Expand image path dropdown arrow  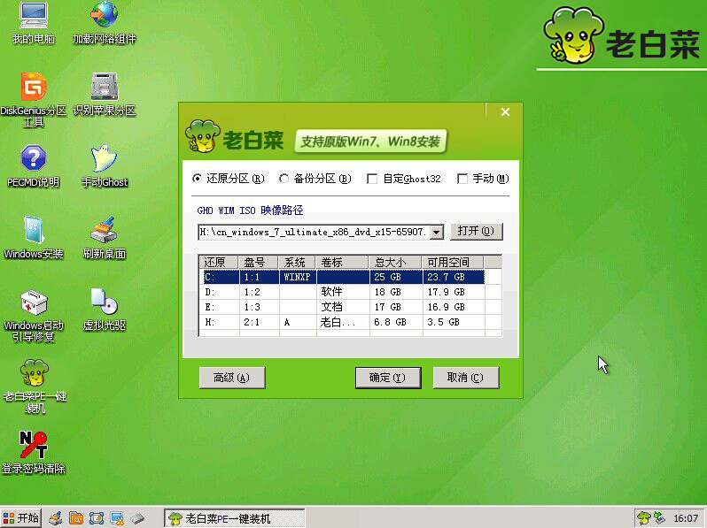pyautogui.click(x=436, y=233)
